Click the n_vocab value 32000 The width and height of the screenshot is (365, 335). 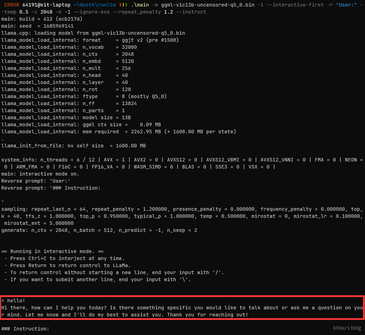[x=129, y=47]
